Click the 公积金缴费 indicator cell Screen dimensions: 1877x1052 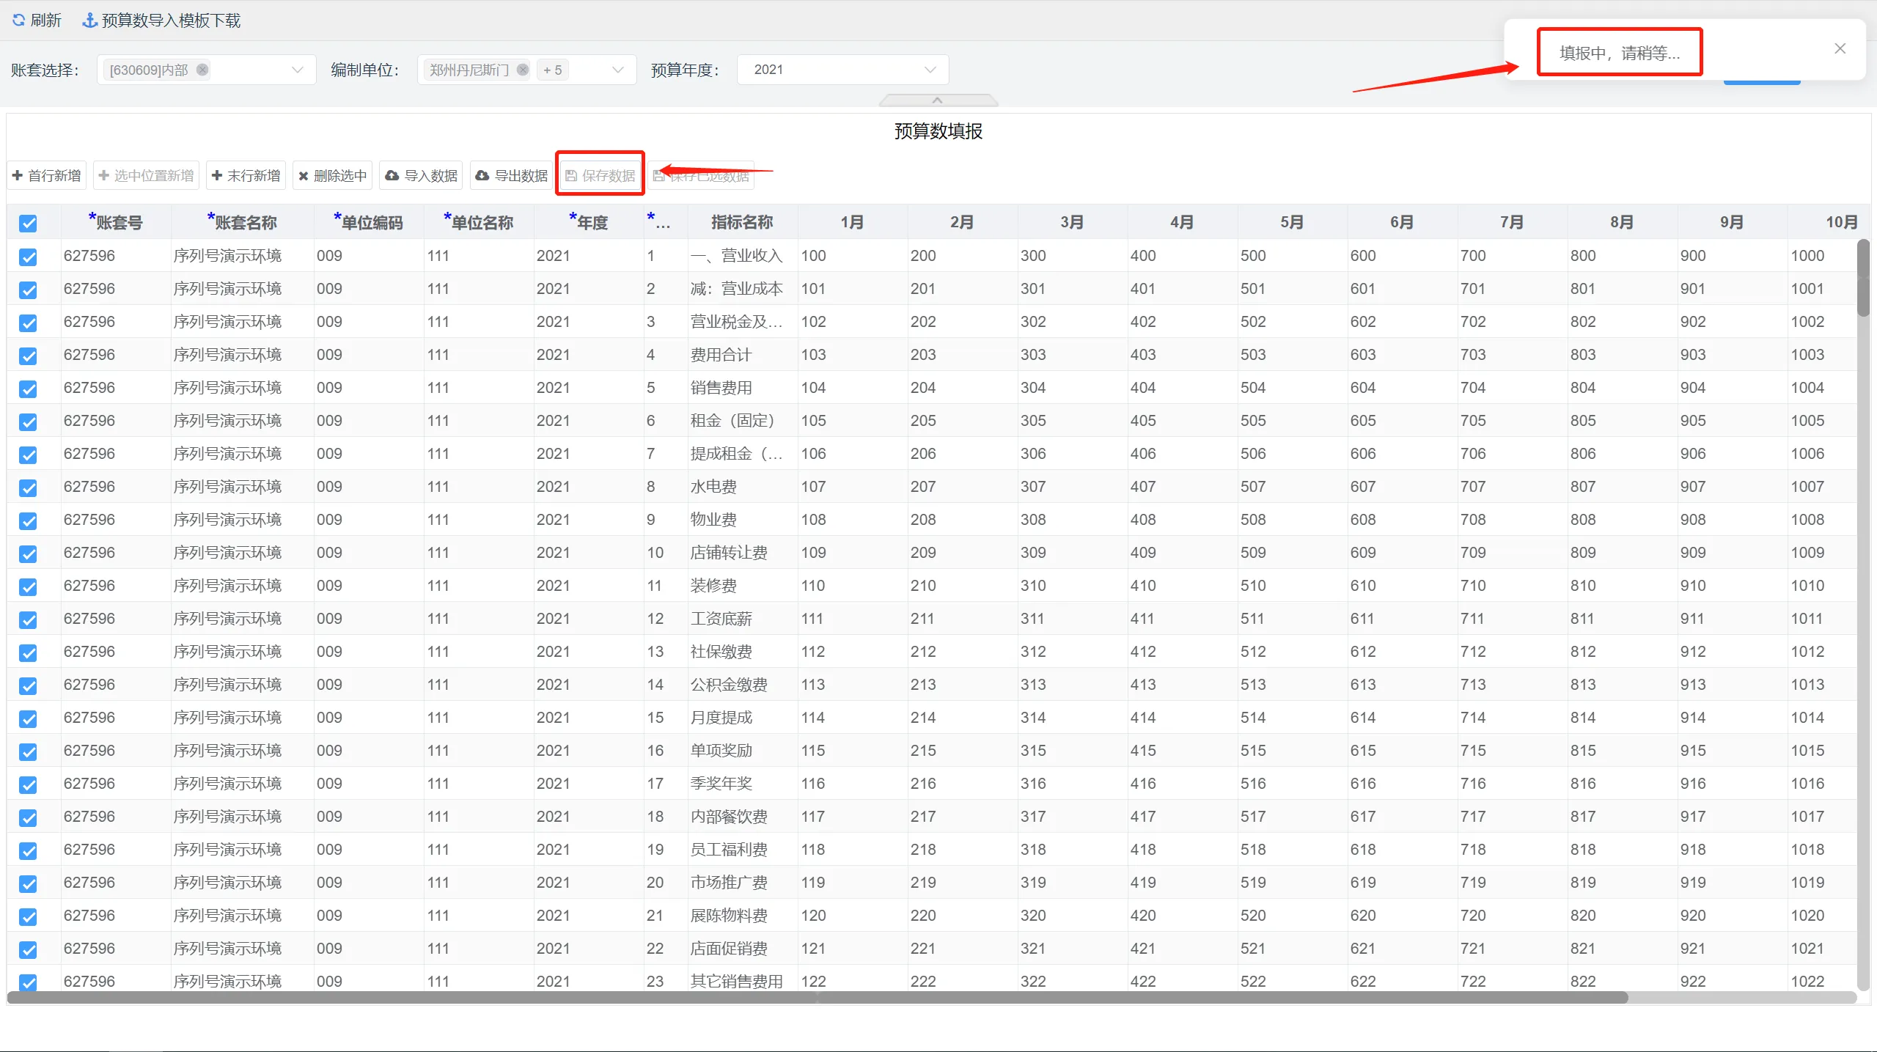742,685
